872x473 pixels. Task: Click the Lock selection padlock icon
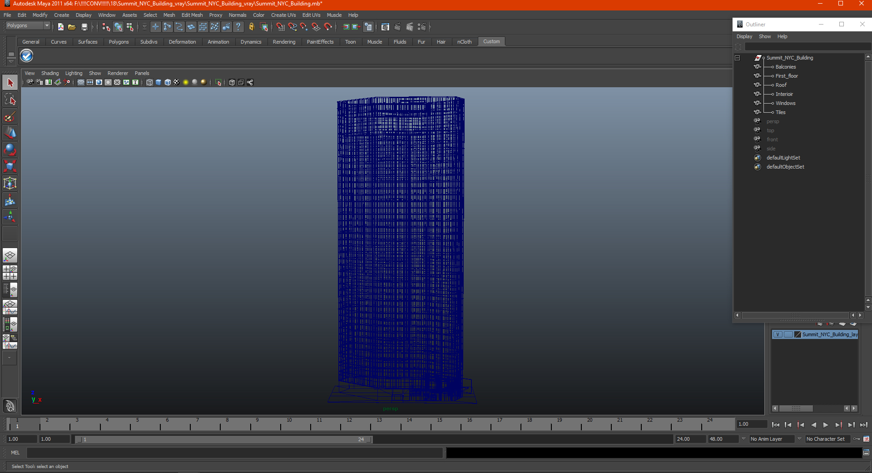[x=251, y=27]
